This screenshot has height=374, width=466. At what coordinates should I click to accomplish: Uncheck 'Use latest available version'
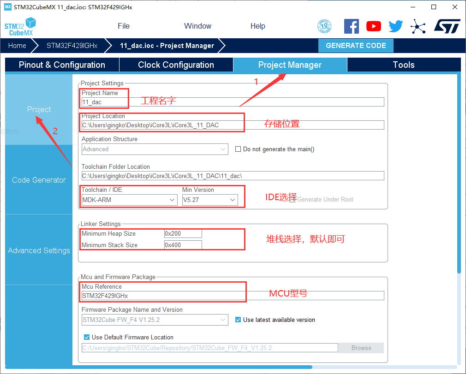click(238, 320)
